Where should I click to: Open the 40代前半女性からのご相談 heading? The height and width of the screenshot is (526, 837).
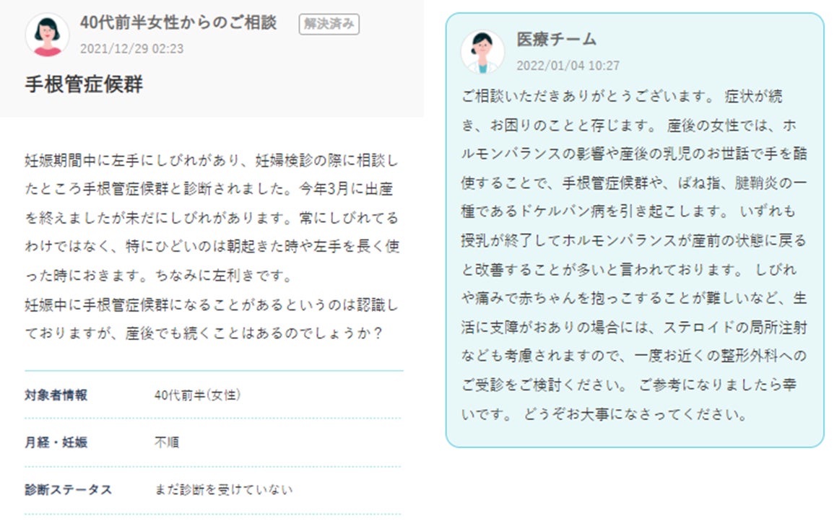tap(178, 22)
